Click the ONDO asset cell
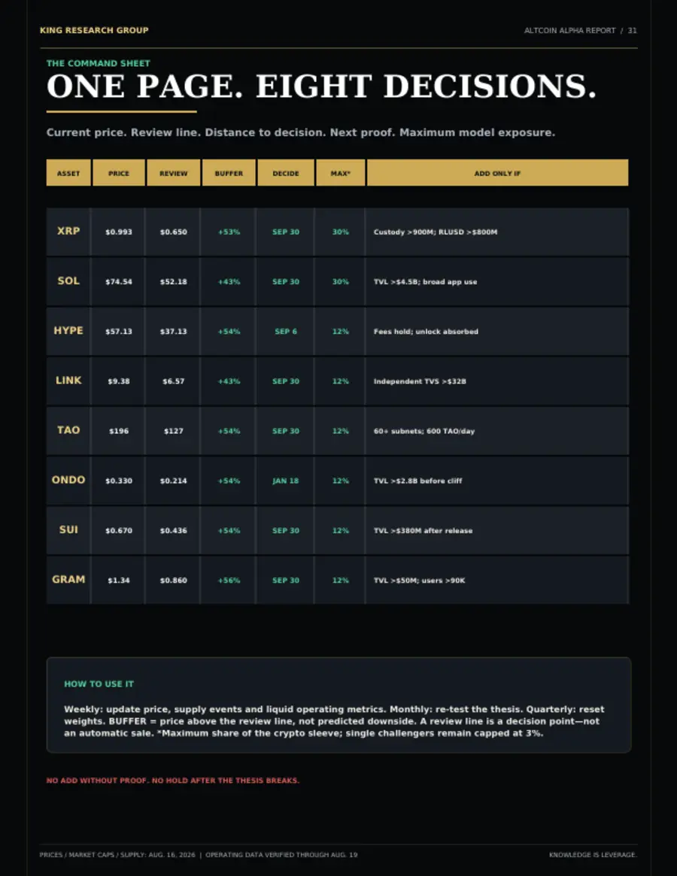 tap(68, 479)
